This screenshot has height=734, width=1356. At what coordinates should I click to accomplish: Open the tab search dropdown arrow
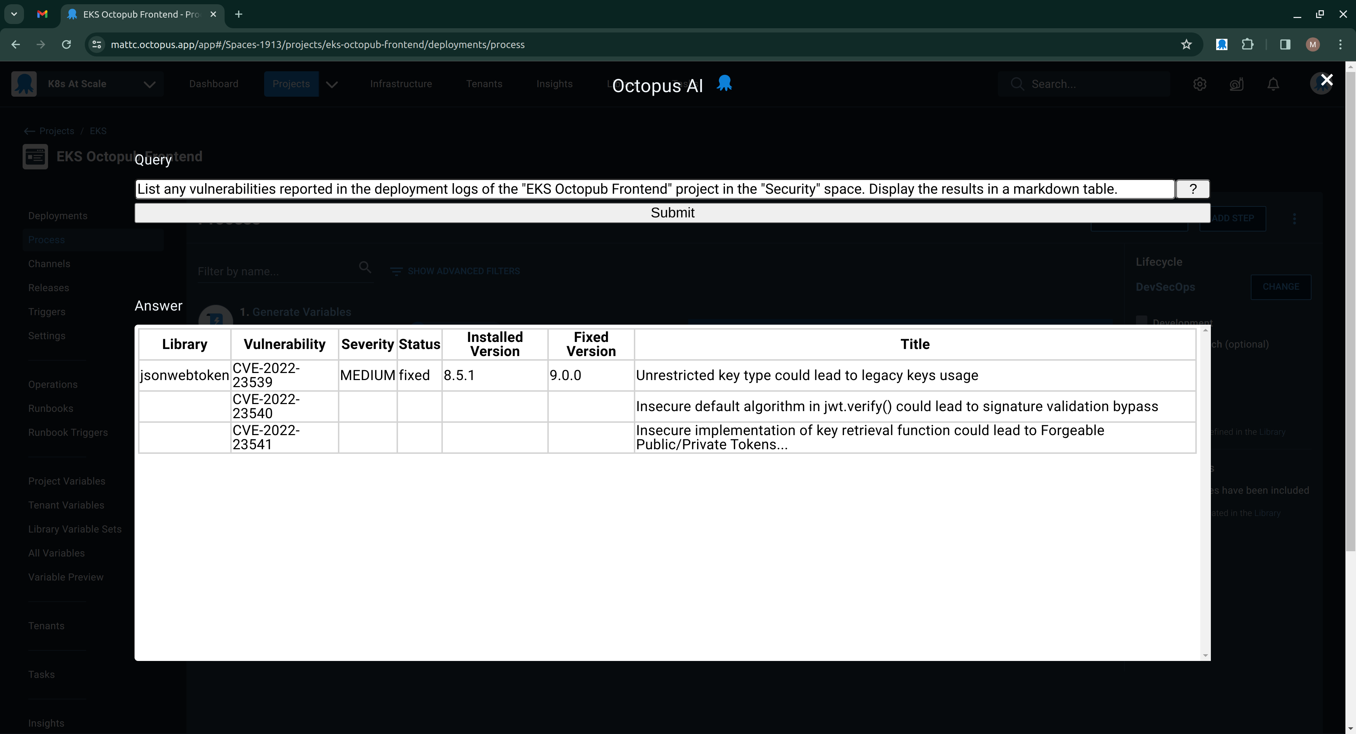[14, 14]
